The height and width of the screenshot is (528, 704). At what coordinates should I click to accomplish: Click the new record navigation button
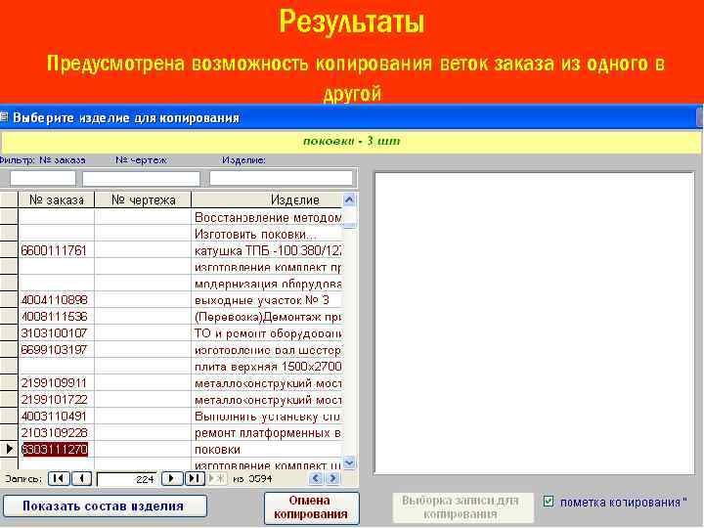click(218, 478)
